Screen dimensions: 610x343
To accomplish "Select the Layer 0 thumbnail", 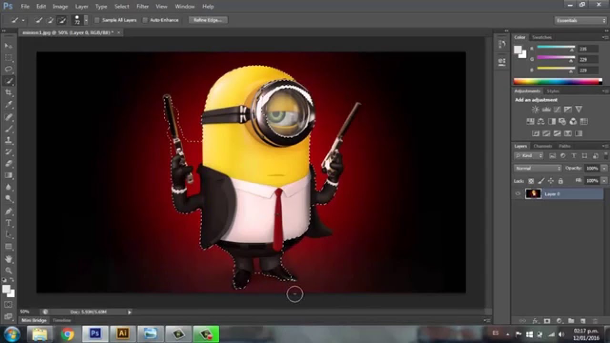I will click(533, 193).
